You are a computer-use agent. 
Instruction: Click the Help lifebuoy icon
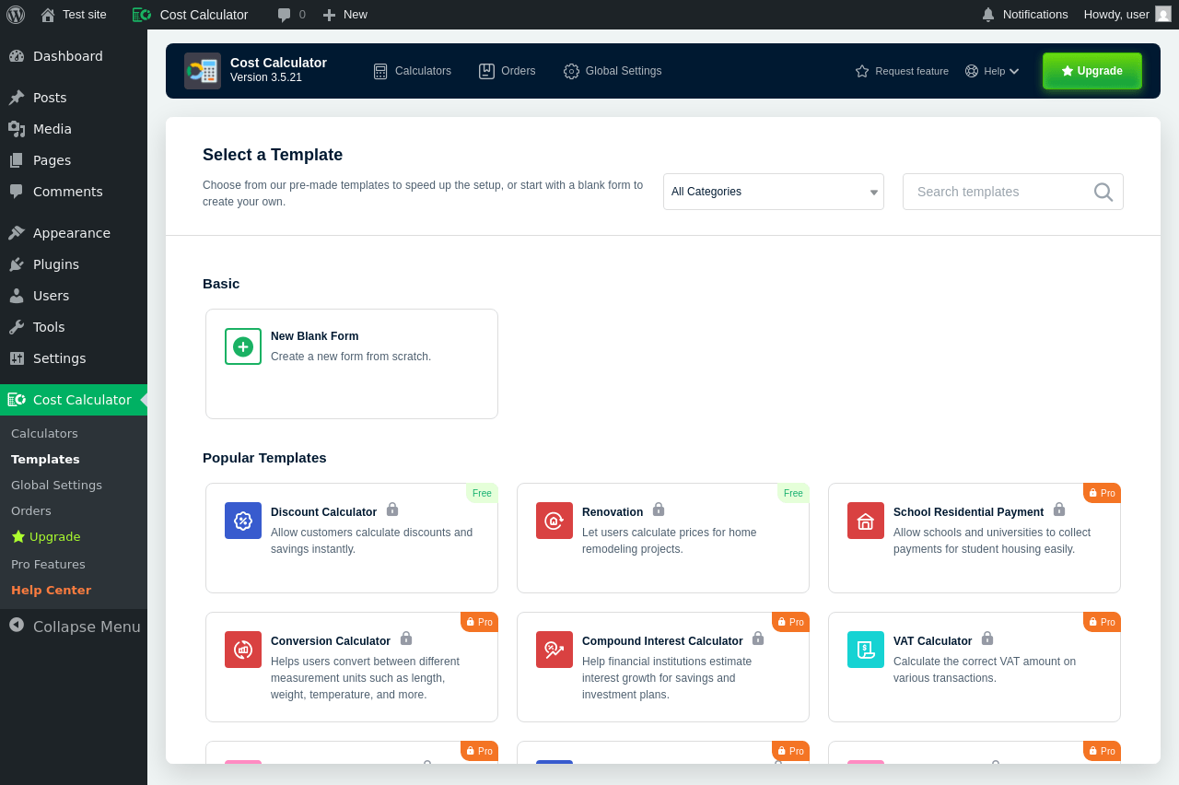pyautogui.click(x=972, y=71)
